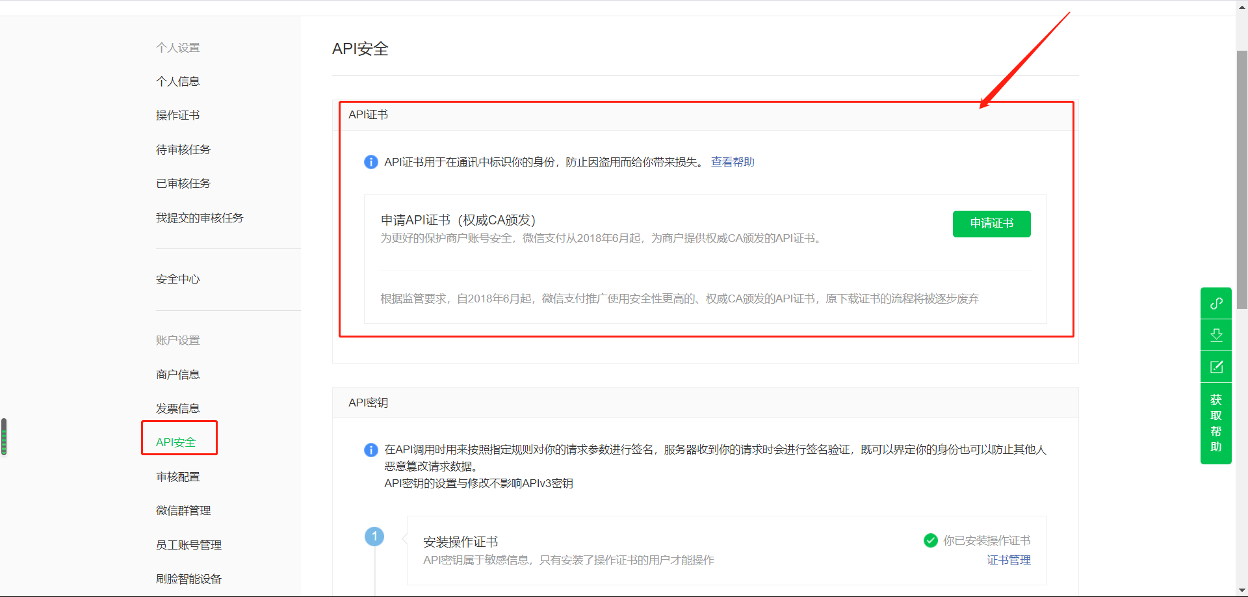Open 审核配置 in the sidebar
1248x597 pixels.
178,477
